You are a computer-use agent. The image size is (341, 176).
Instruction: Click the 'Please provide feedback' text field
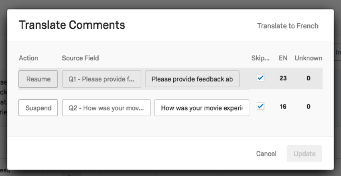[x=192, y=79]
